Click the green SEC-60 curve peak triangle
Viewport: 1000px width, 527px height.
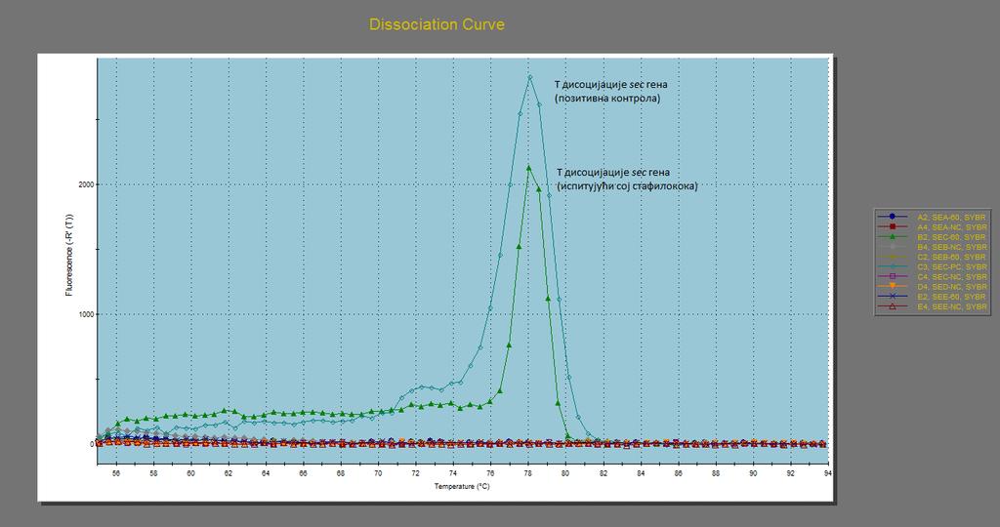click(528, 168)
